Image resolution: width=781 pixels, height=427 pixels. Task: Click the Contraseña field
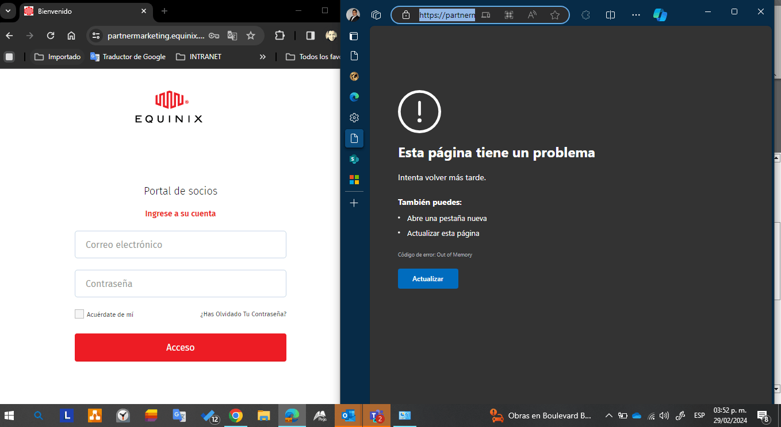pyautogui.click(x=181, y=284)
